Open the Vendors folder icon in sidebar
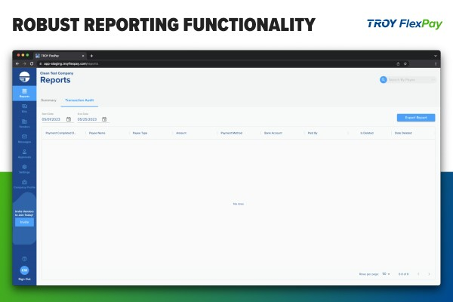Viewport: 453px width, 302px height. (x=24, y=122)
